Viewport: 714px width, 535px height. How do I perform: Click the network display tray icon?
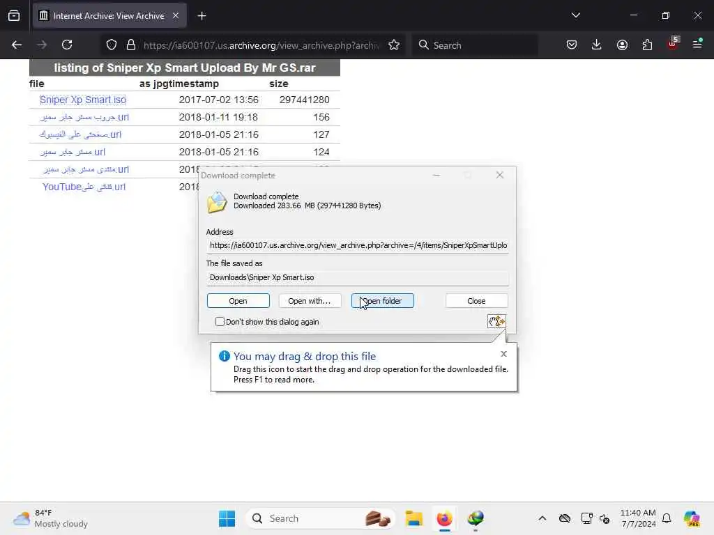[x=586, y=518]
